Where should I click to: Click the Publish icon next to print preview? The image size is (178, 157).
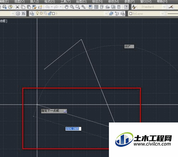click(10, 7)
